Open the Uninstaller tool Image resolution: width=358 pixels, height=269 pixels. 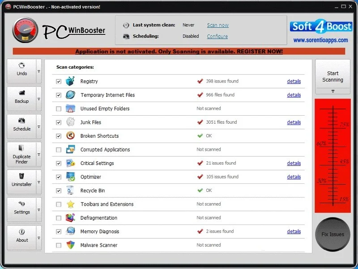[21, 182]
